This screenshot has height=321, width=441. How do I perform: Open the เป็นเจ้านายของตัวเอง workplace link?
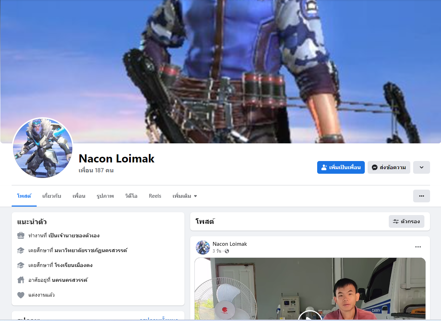74,236
